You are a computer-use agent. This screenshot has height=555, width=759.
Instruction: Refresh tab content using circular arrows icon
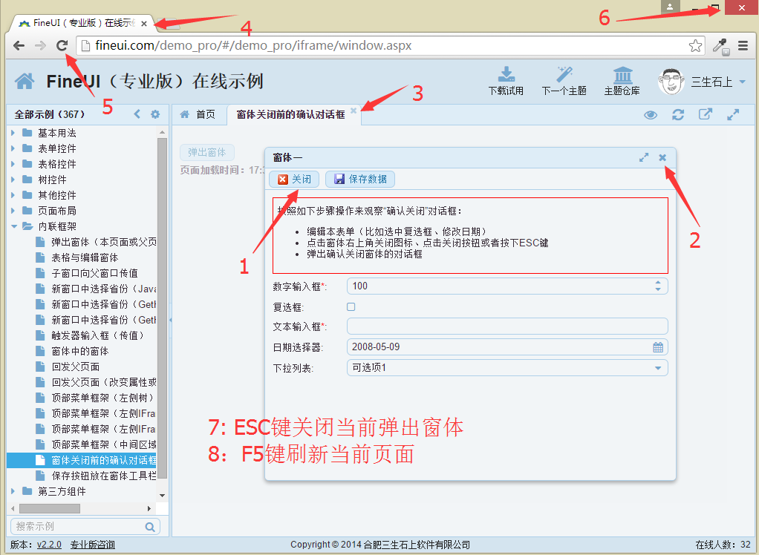[x=677, y=114]
